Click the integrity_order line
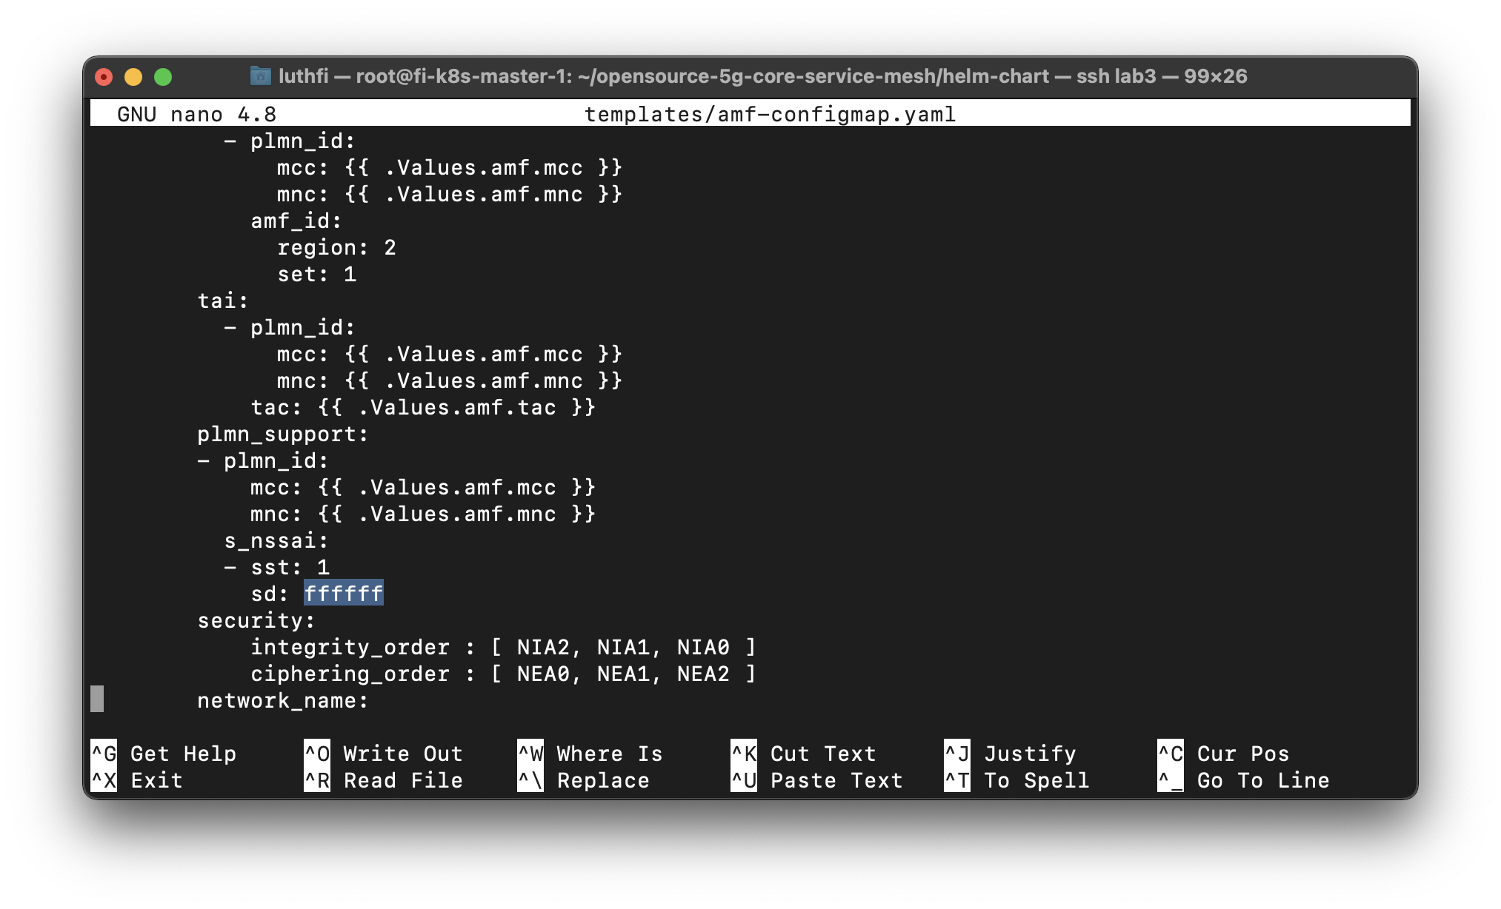This screenshot has width=1501, height=909. [503, 647]
